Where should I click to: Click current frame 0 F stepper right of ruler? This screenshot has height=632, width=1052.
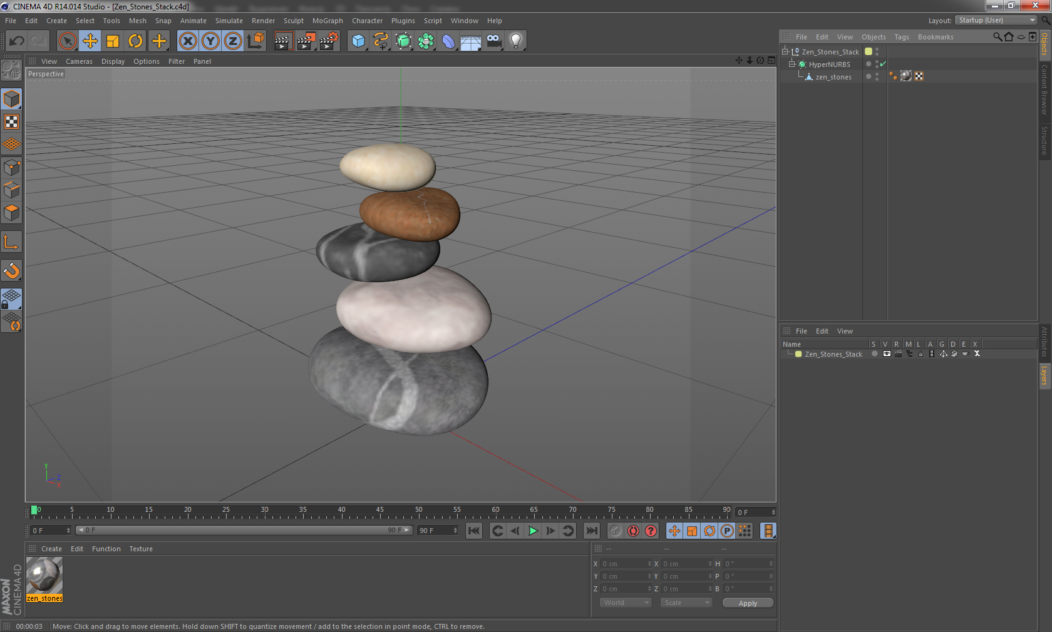773,512
